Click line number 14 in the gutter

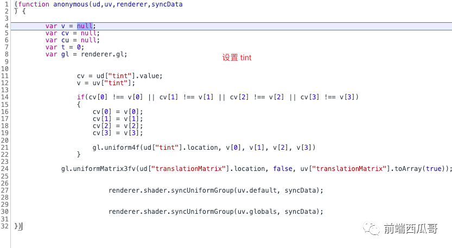click(4, 97)
